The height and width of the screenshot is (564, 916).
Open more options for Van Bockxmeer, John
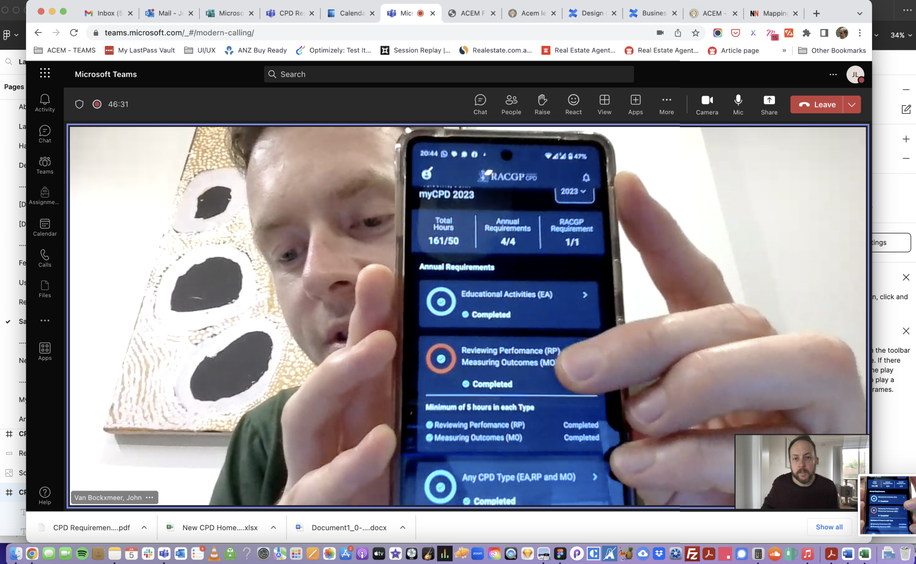tap(150, 497)
